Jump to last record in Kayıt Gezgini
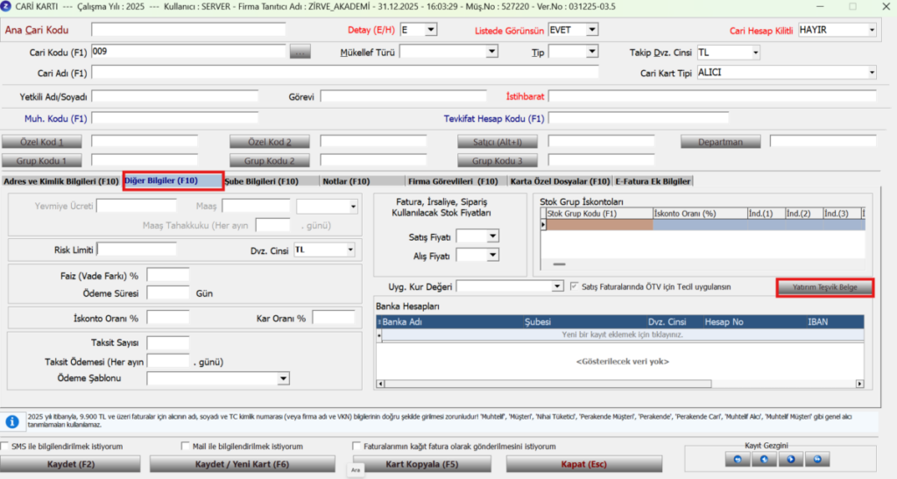The image size is (897, 479). 817,459
